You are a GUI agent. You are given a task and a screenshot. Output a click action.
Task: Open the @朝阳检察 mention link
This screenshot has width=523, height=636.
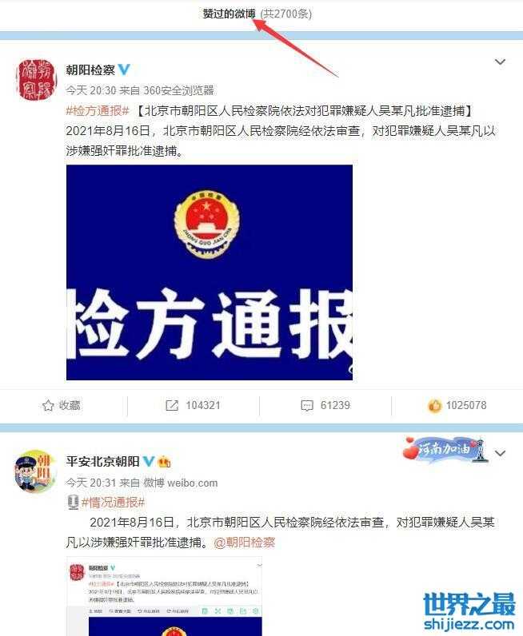(x=245, y=543)
